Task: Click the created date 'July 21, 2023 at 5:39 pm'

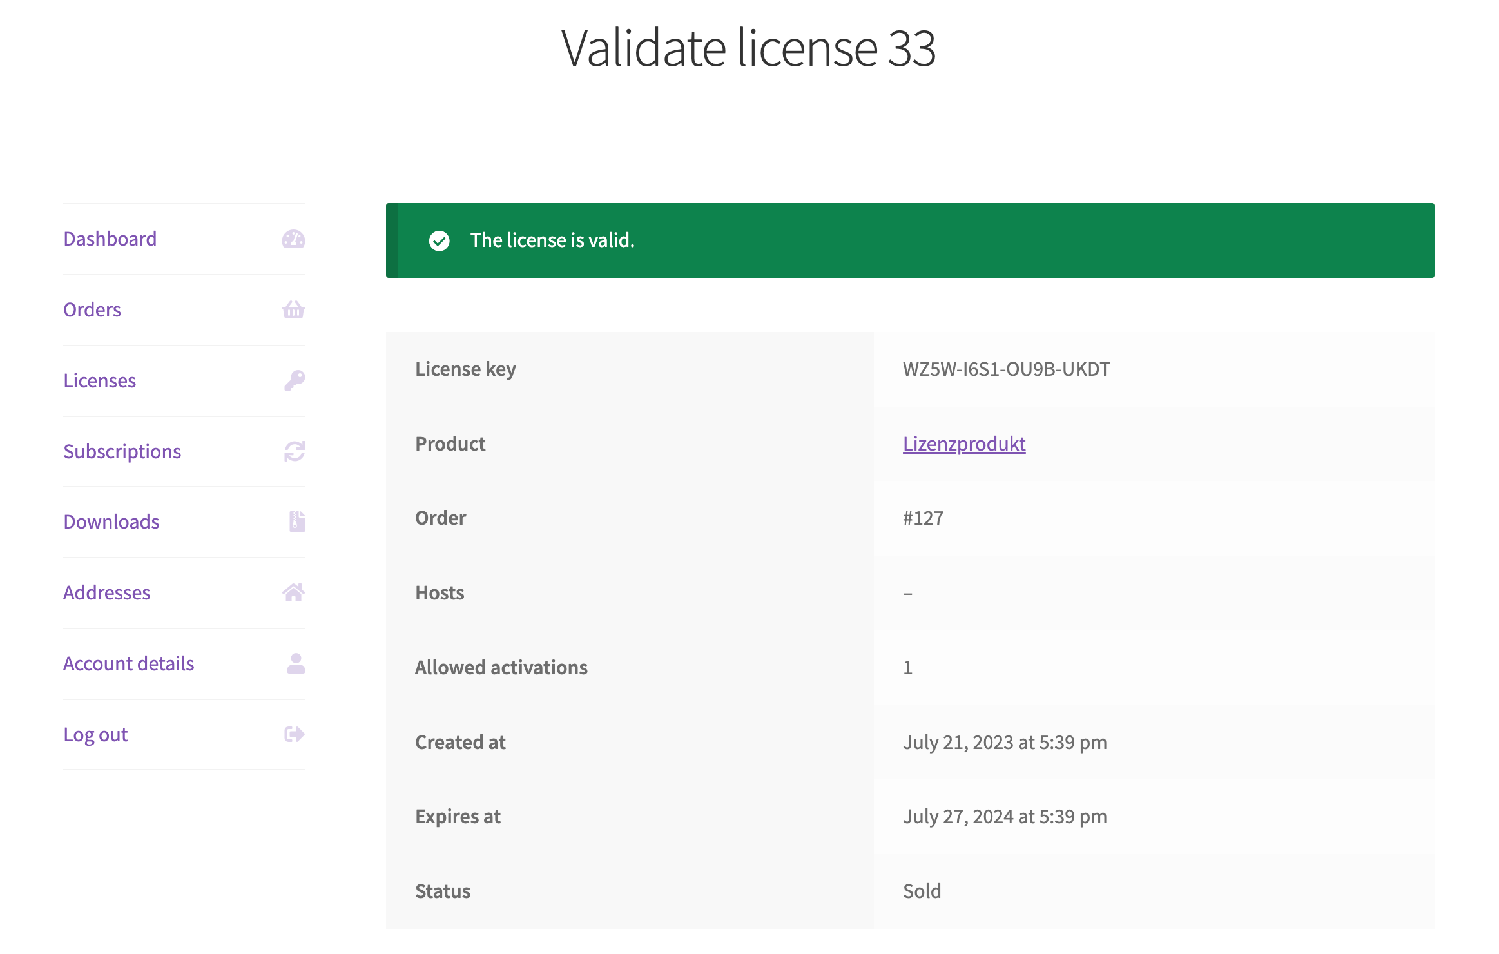Action: tap(1005, 742)
